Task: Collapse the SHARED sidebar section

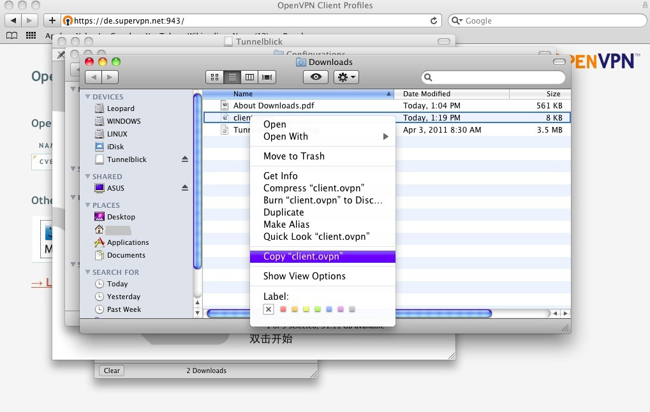Action: coord(87,176)
